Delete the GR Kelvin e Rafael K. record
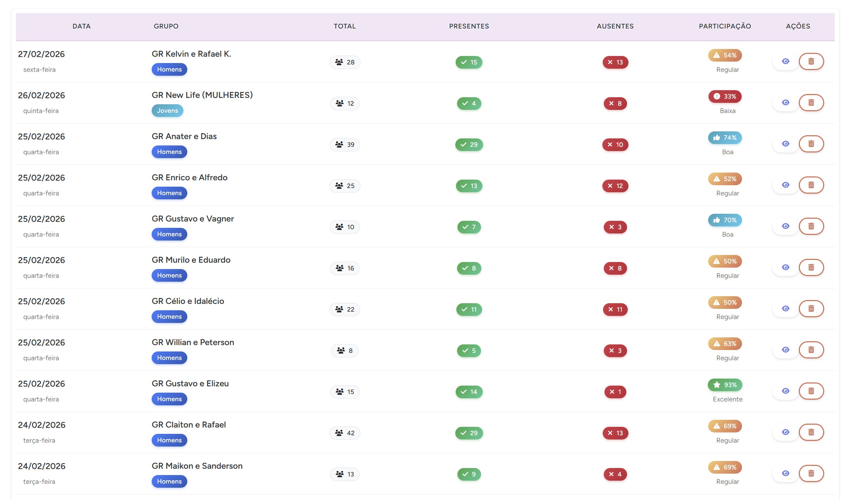This screenshot has width=845, height=499. point(811,62)
